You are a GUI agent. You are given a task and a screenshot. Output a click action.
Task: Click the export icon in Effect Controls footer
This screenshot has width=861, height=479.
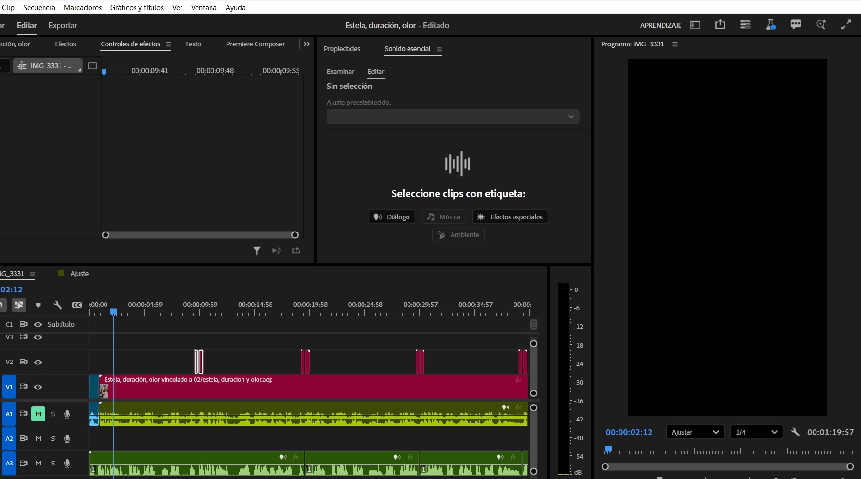click(296, 250)
